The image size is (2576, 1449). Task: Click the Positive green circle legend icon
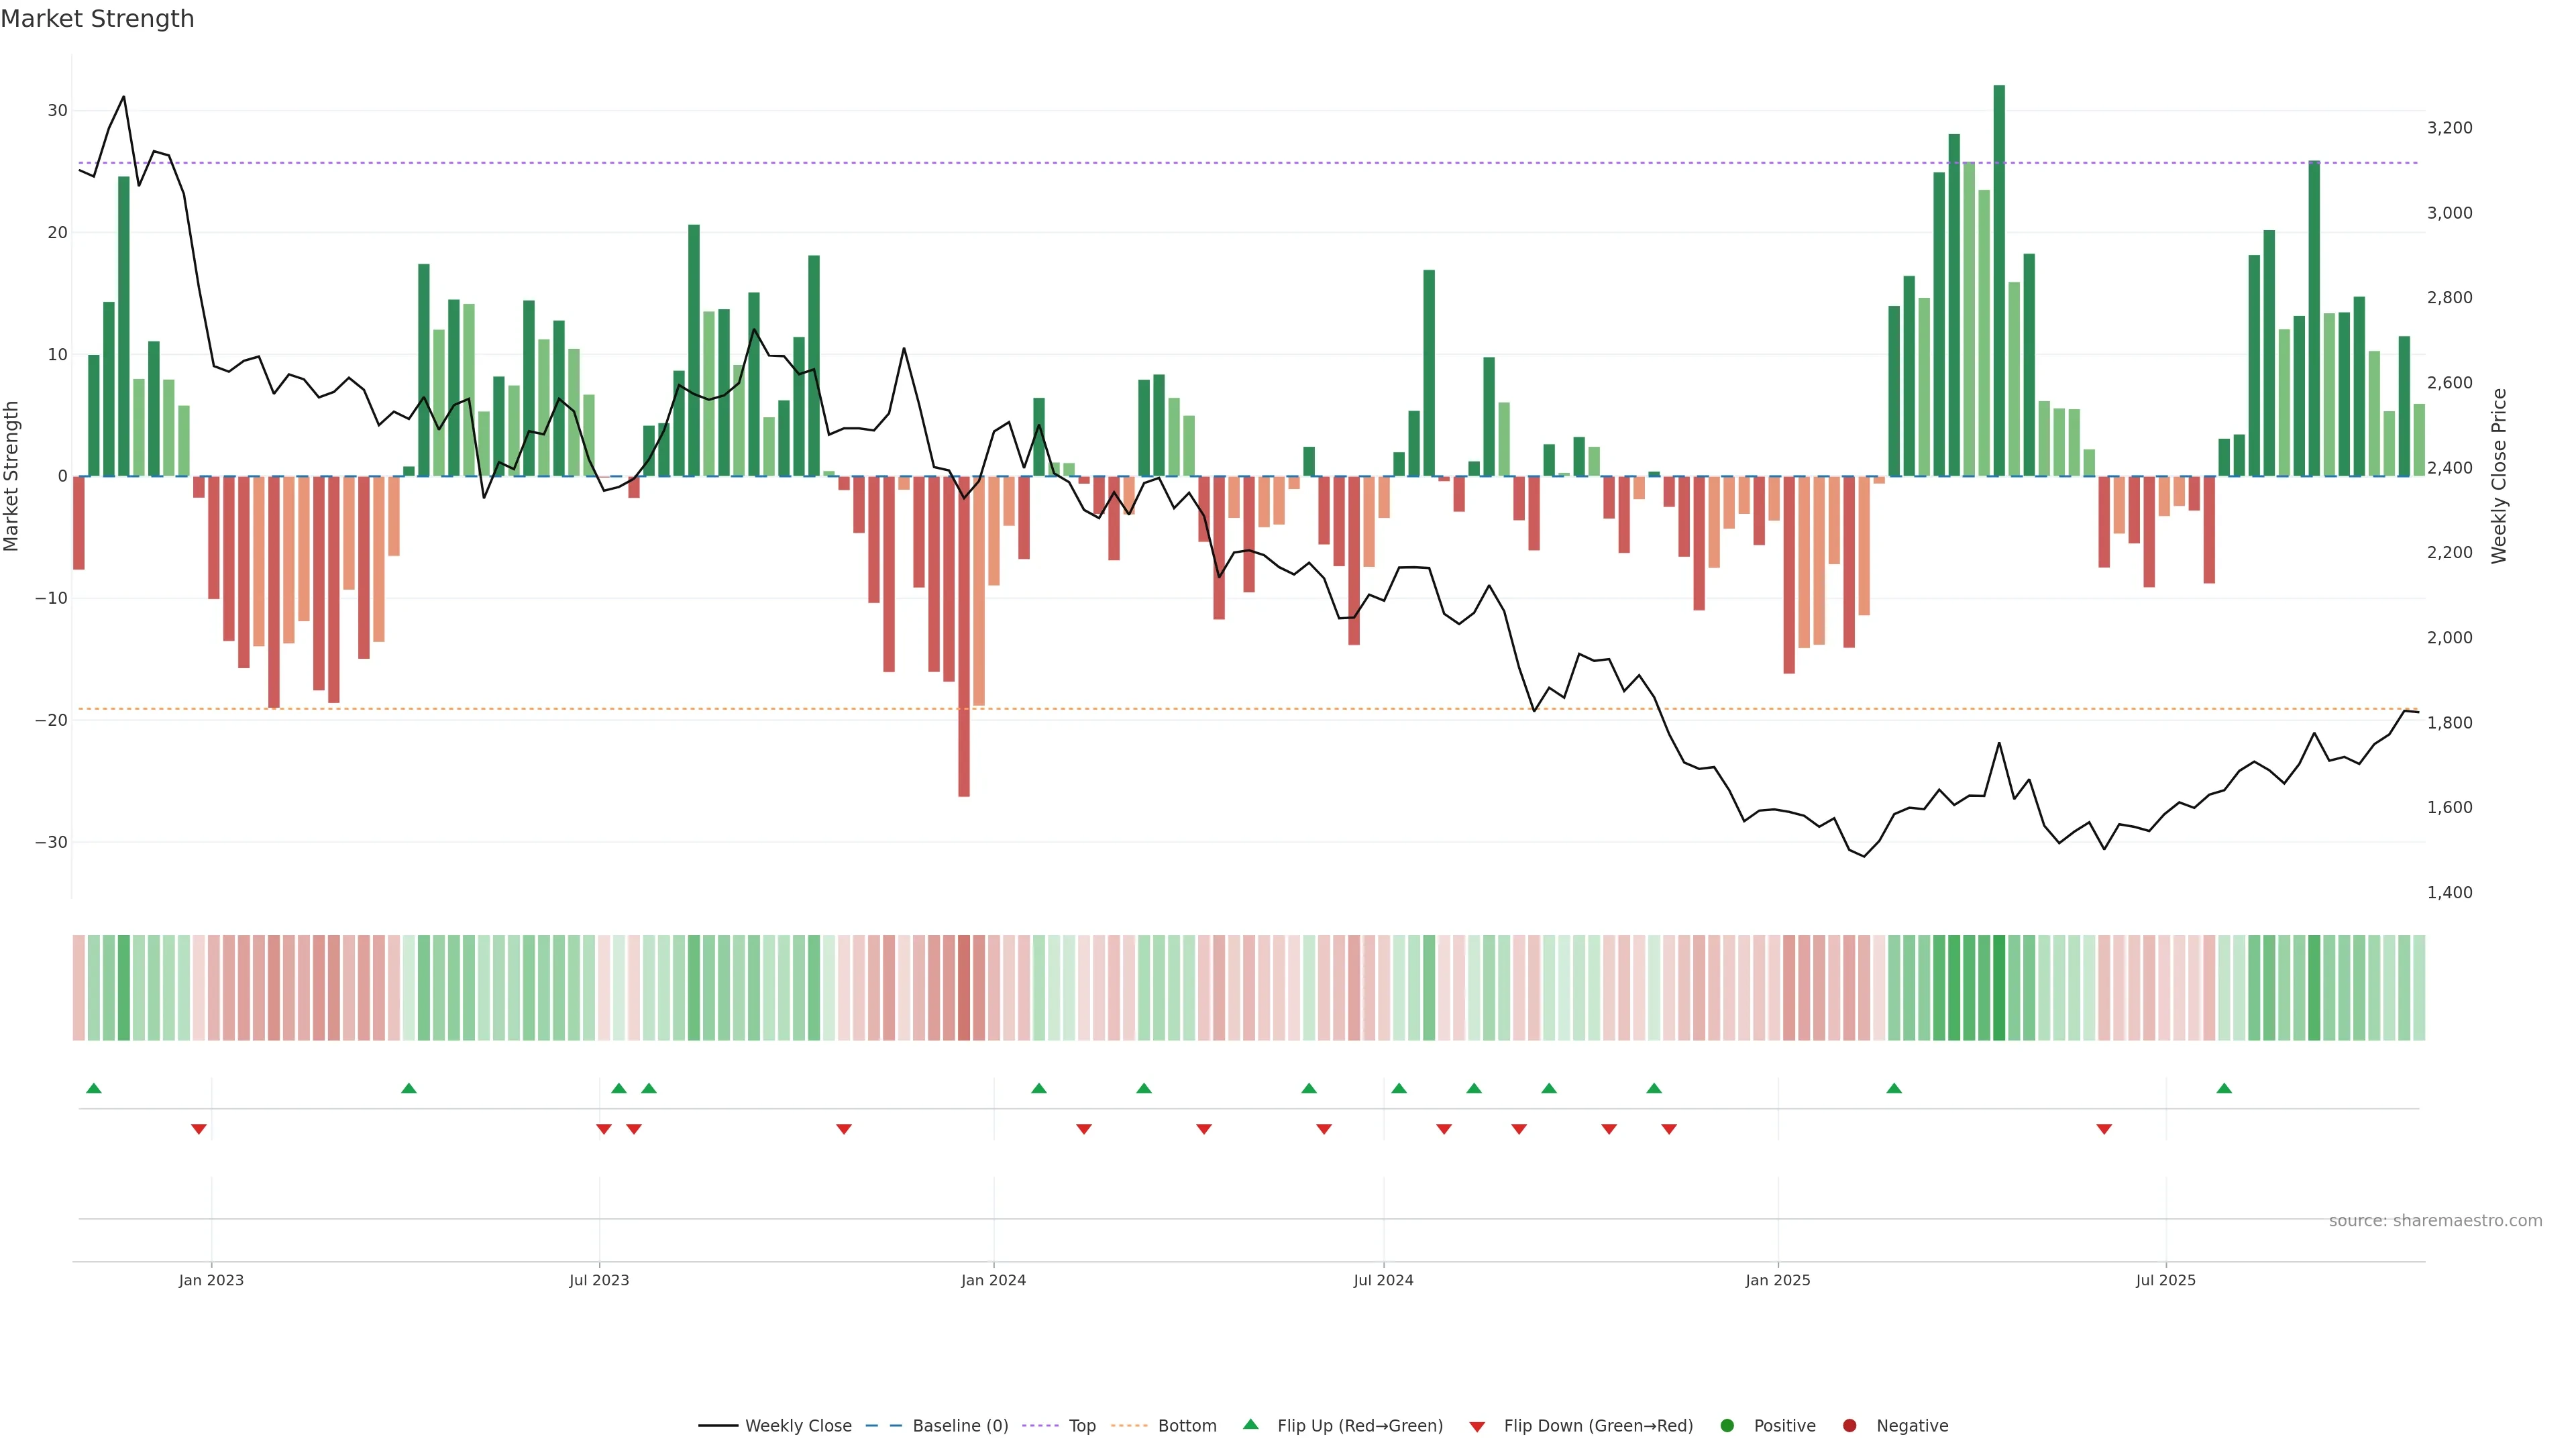pyautogui.click(x=1727, y=1426)
